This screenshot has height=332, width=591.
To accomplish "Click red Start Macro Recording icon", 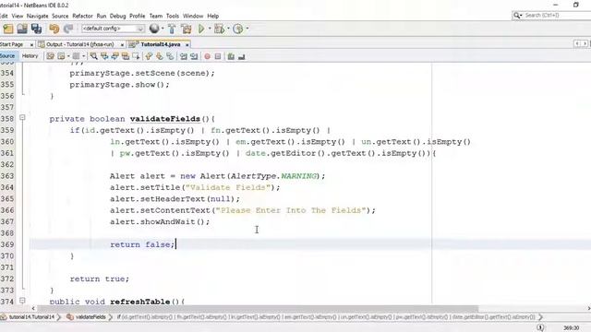I will 207,56.
